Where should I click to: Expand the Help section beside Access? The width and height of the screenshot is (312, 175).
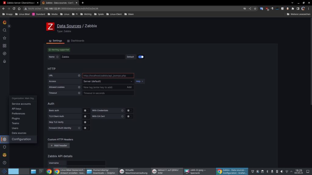coord(140,81)
